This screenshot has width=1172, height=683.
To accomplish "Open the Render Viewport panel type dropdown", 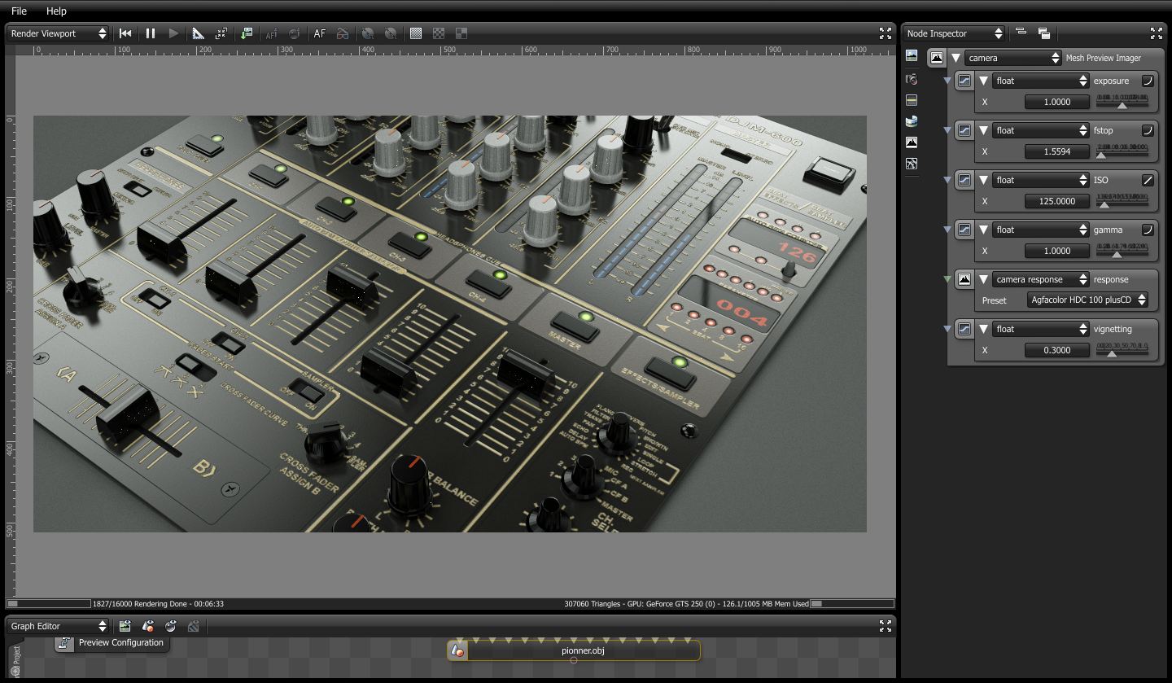I will pos(58,33).
